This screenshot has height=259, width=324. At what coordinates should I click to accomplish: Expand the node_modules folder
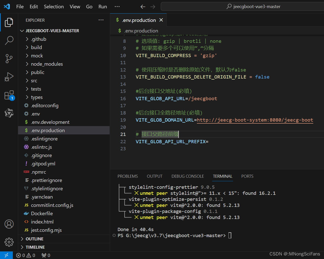click(x=64, y=64)
